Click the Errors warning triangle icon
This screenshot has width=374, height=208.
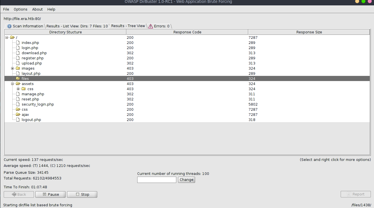point(151,26)
